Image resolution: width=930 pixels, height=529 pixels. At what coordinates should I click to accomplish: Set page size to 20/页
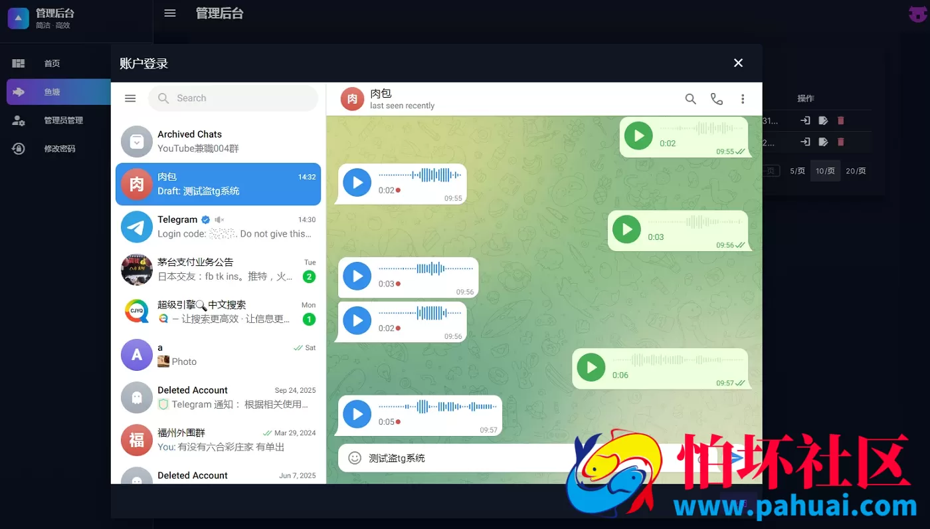[x=856, y=171]
